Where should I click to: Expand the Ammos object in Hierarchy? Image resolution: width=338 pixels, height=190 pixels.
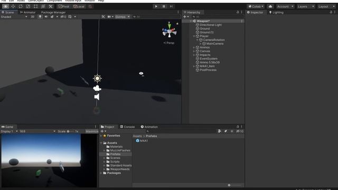point(194,47)
